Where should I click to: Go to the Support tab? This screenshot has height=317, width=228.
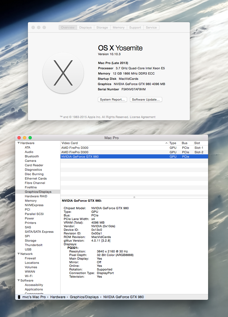pos(135,27)
